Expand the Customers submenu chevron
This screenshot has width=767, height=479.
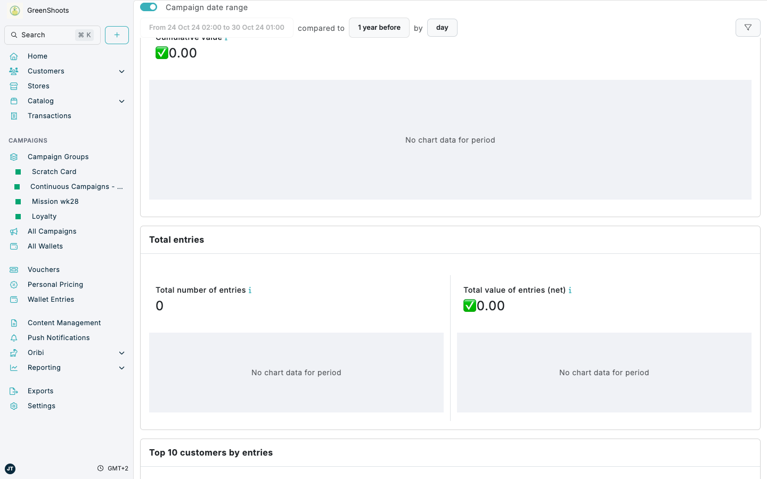coord(121,71)
